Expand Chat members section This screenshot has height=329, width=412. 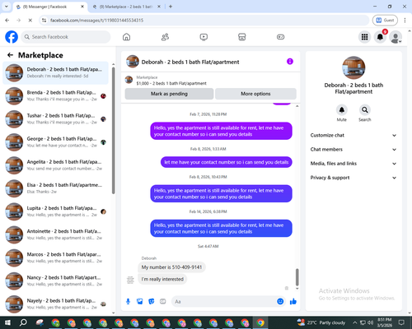tap(353, 150)
